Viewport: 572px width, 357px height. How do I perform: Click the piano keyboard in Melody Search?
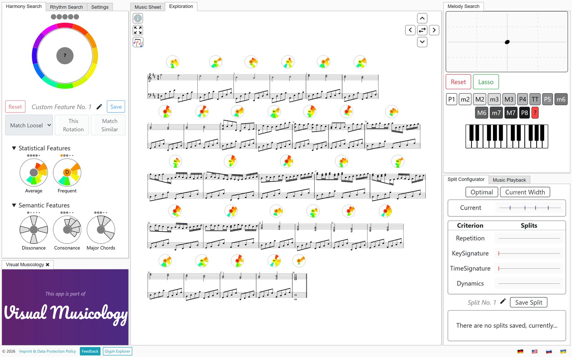click(x=507, y=136)
